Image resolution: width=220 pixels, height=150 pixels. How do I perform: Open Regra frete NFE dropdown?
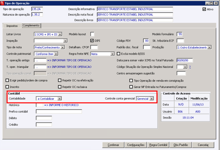[x=112, y=54]
